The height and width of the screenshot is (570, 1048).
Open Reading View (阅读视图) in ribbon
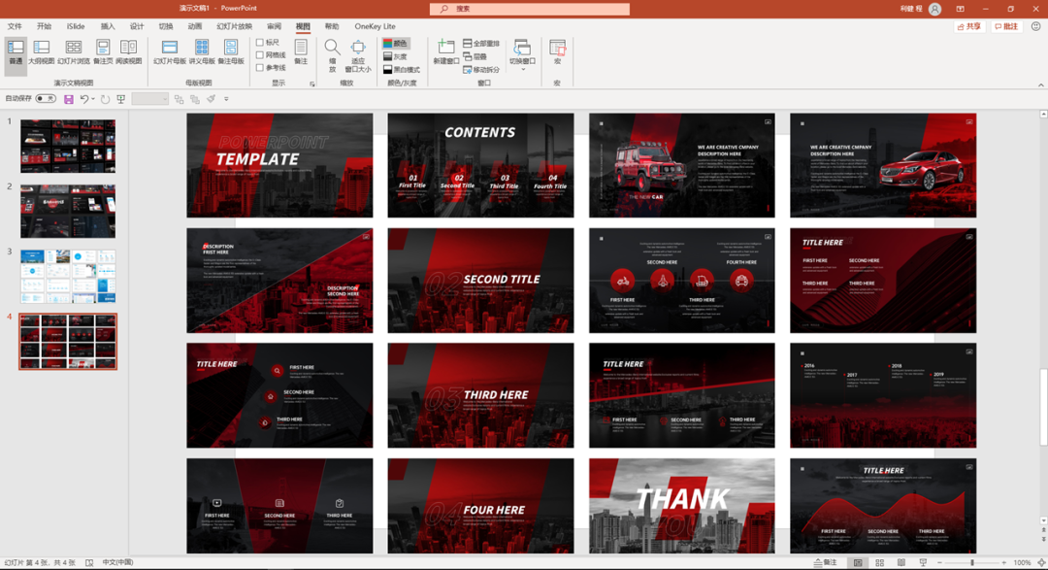[128, 52]
